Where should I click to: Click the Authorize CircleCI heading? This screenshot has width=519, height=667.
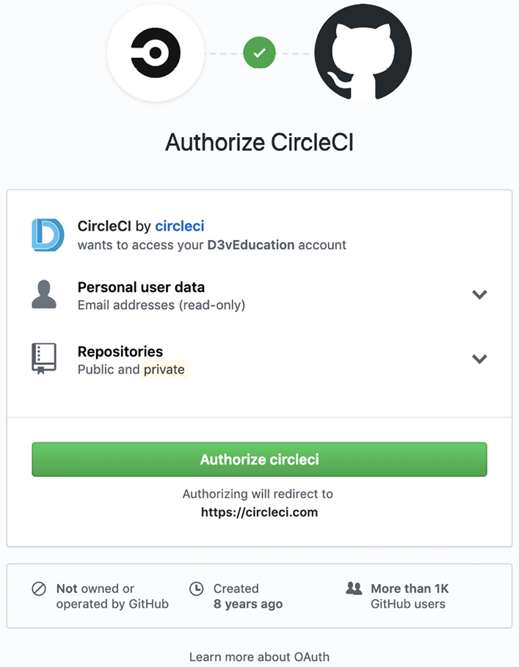pyautogui.click(x=259, y=142)
